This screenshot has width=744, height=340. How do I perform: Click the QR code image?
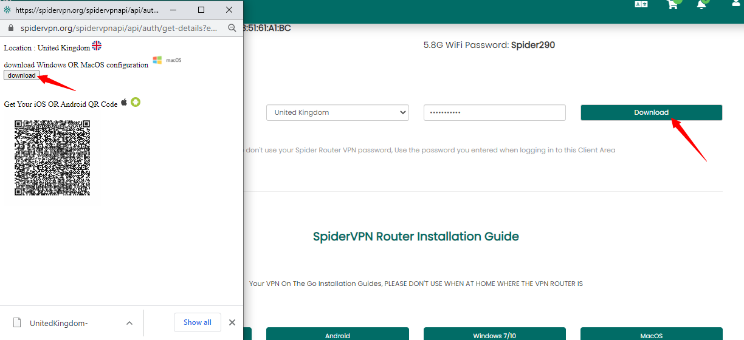[52, 158]
